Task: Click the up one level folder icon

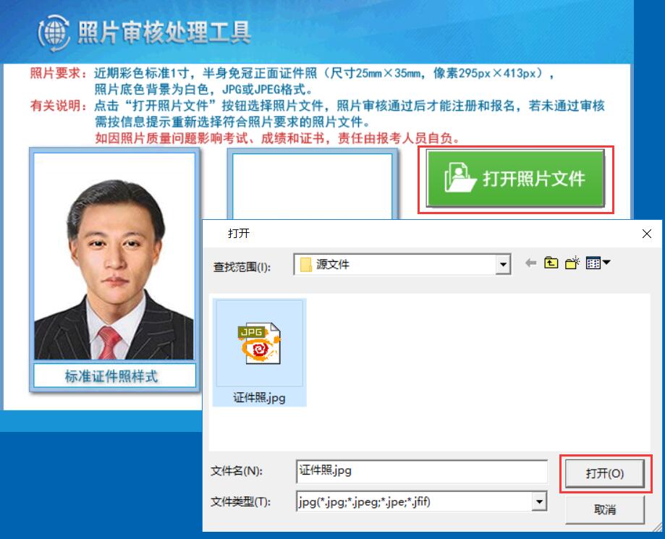Action: 551,263
